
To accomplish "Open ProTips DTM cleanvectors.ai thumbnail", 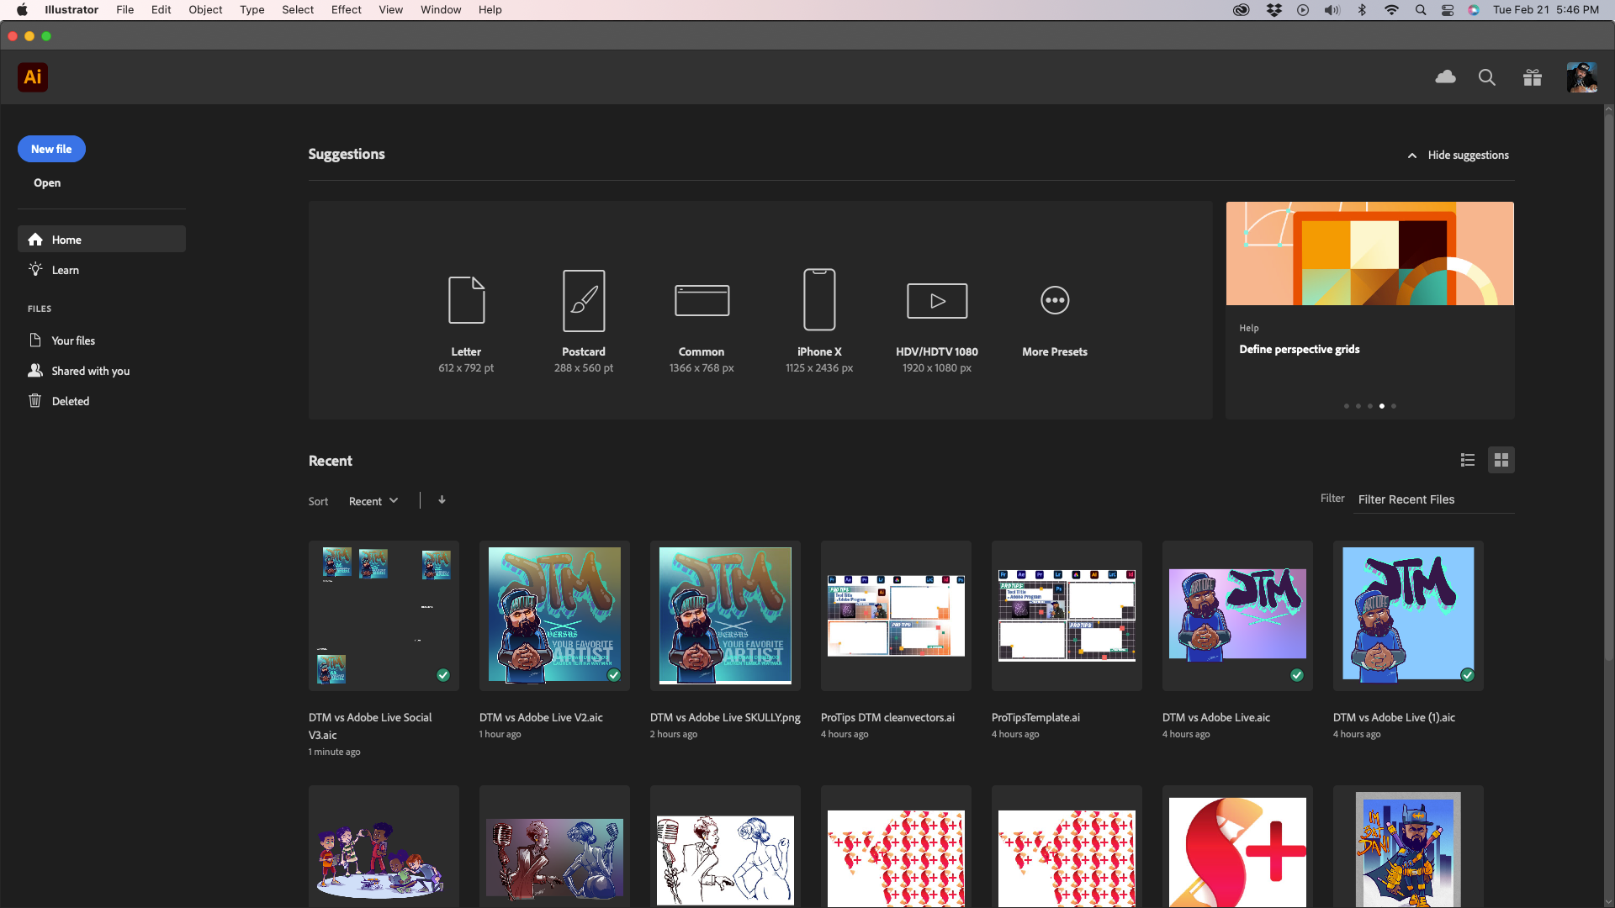I will [x=896, y=615].
